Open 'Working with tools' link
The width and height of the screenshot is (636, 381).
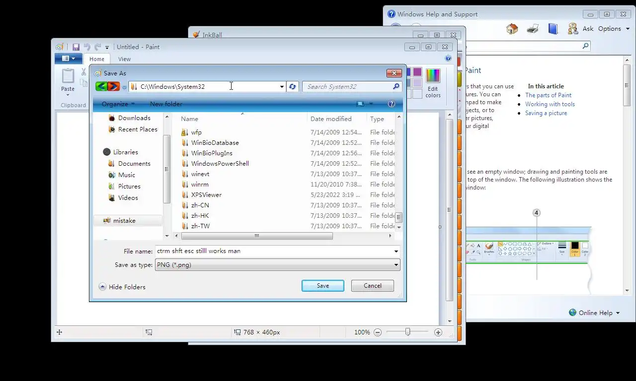[550, 104]
